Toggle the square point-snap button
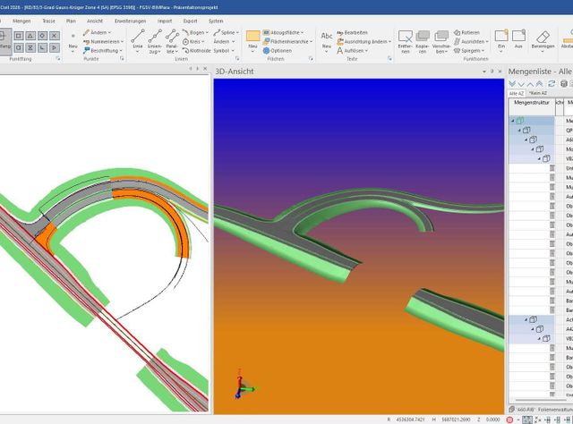 [19, 36]
